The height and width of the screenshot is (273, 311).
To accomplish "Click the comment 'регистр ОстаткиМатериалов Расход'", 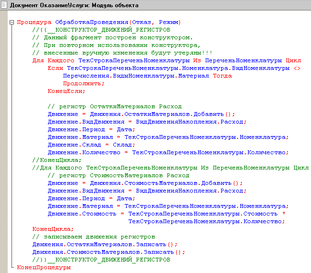I will [x=115, y=106].
